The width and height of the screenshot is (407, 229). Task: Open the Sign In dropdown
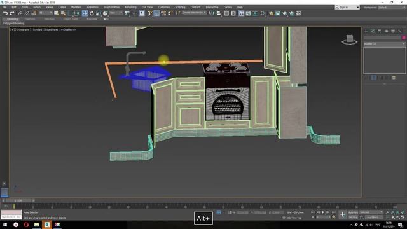pyautogui.click(x=347, y=7)
